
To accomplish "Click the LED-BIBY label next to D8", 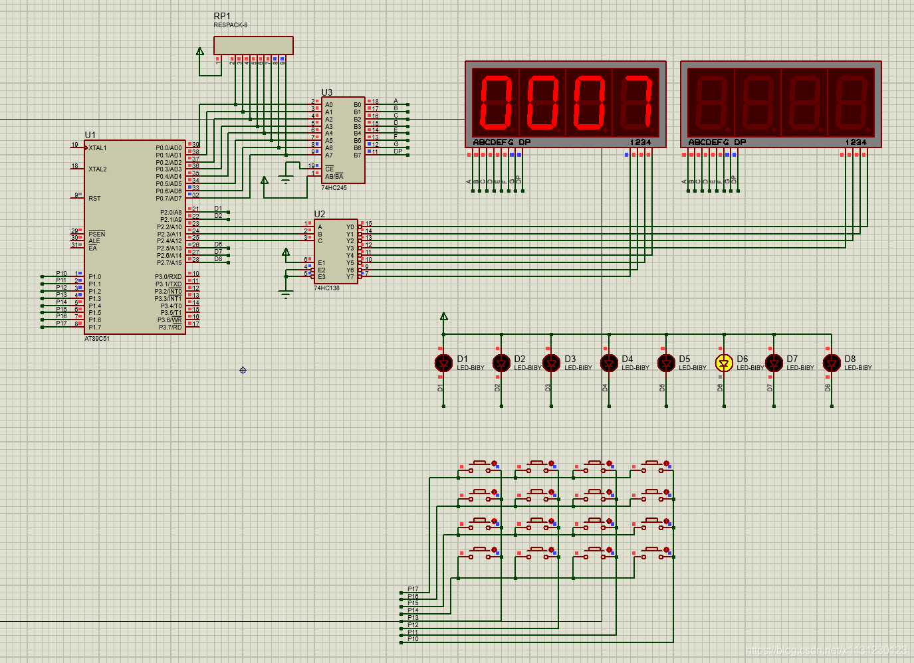I will pos(858,368).
